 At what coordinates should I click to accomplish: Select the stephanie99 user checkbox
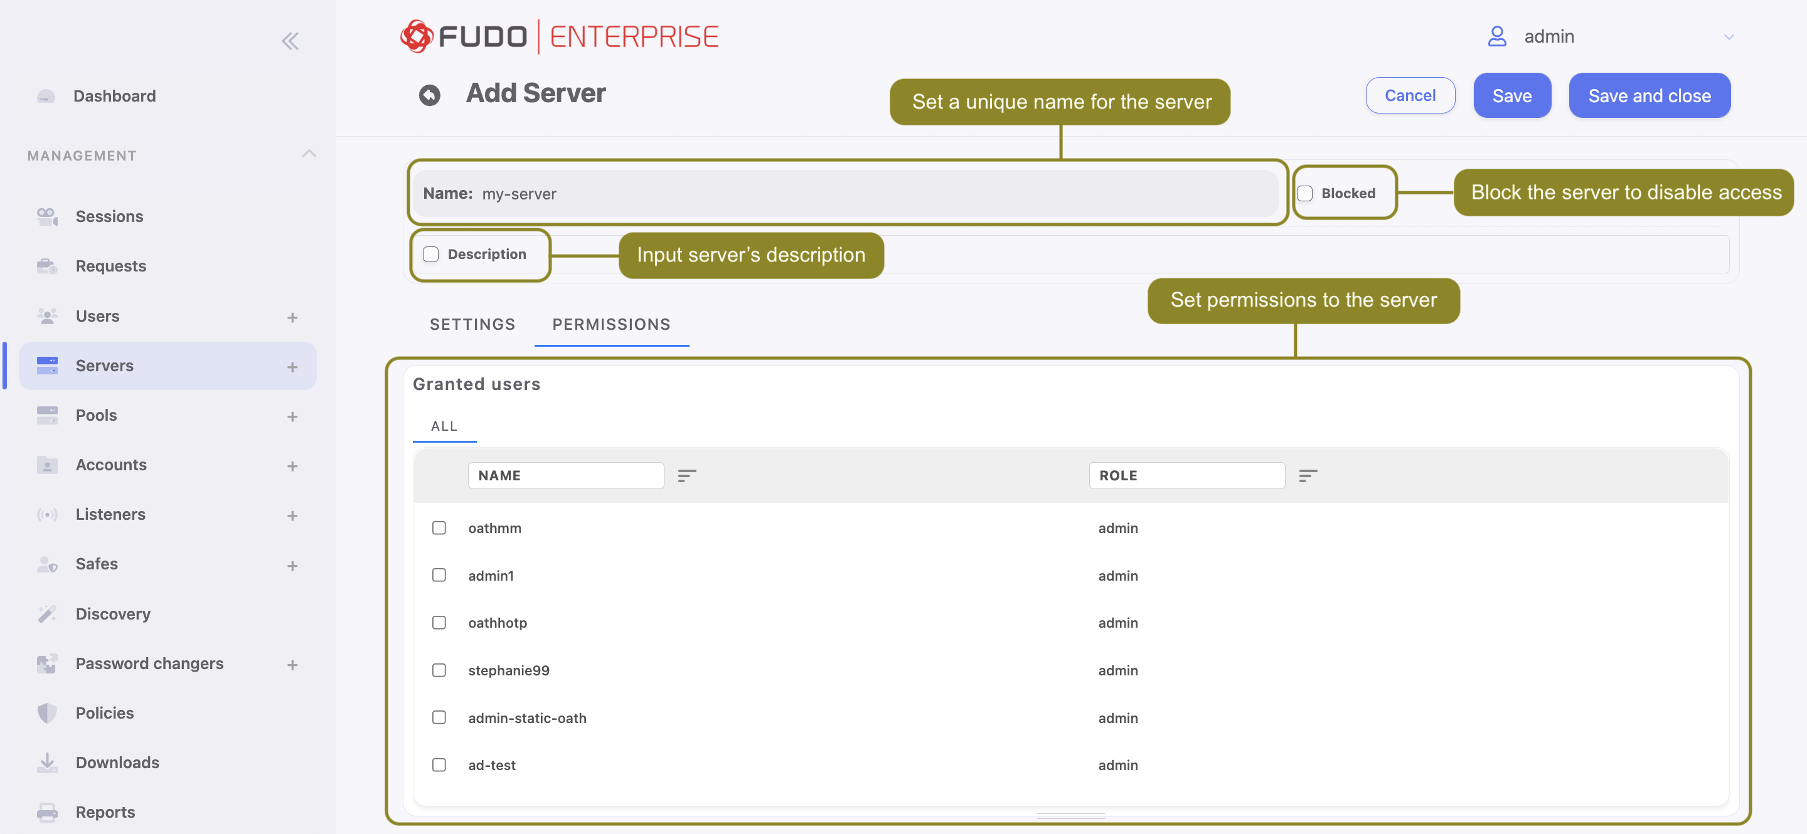[439, 670]
